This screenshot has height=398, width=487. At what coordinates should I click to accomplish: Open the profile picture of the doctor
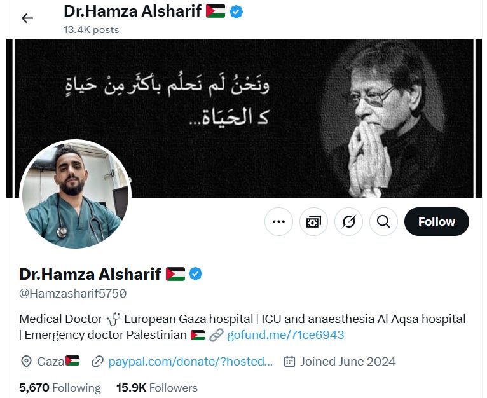pos(76,194)
